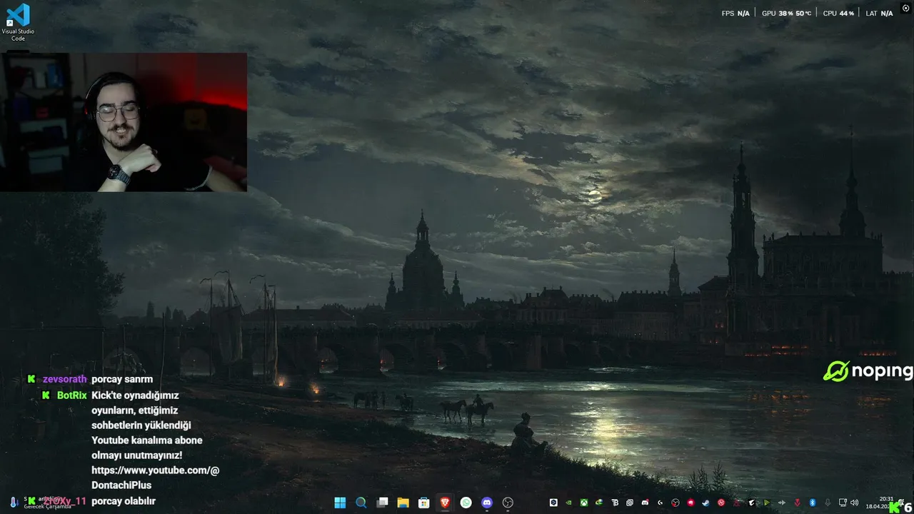914x514 pixels.
Task: Click the YouTube link in BotRix message
Action: point(155,478)
